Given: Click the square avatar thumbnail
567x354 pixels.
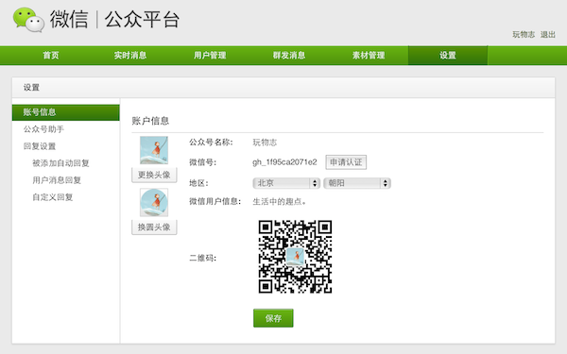Looking at the screenshot, I should click(x=154, y=150).
